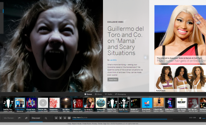Mute using the speaker volume icon
Image resolution: width=206 pixels, height=125 pixels.
tap(200, 118)
